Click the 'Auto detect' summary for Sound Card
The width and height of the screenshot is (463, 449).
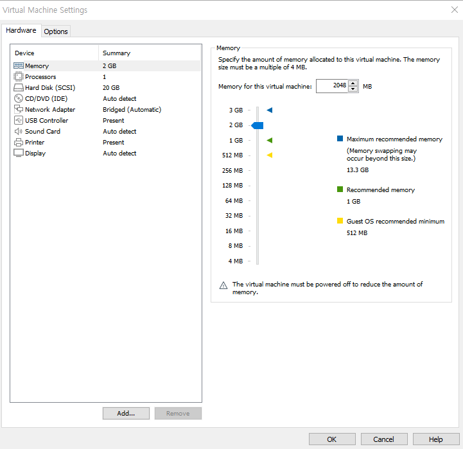click(119, 131)
